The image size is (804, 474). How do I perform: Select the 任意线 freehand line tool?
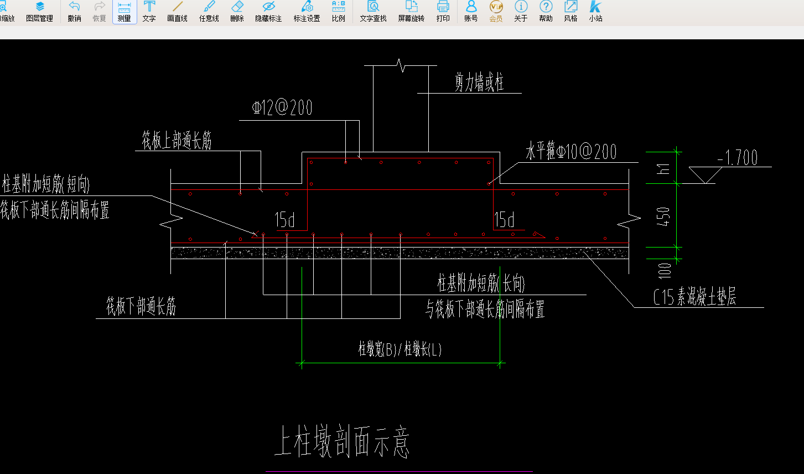(x=209, y=12)
